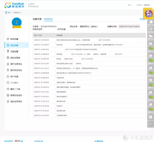The height and width of the screenshot is (142, 154).
Task: Click order number DD180707004723
Action: (49, 26)
